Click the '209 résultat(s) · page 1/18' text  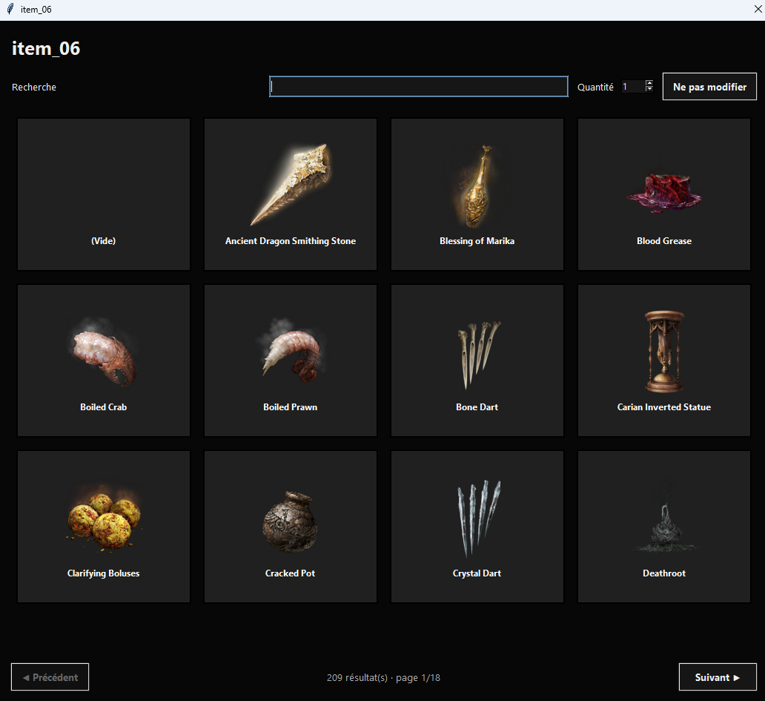pos(383,677)
